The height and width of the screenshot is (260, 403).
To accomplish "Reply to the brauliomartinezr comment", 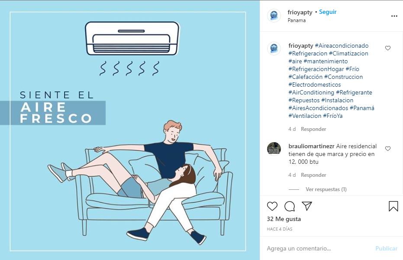I will click(x=313, y=175).
